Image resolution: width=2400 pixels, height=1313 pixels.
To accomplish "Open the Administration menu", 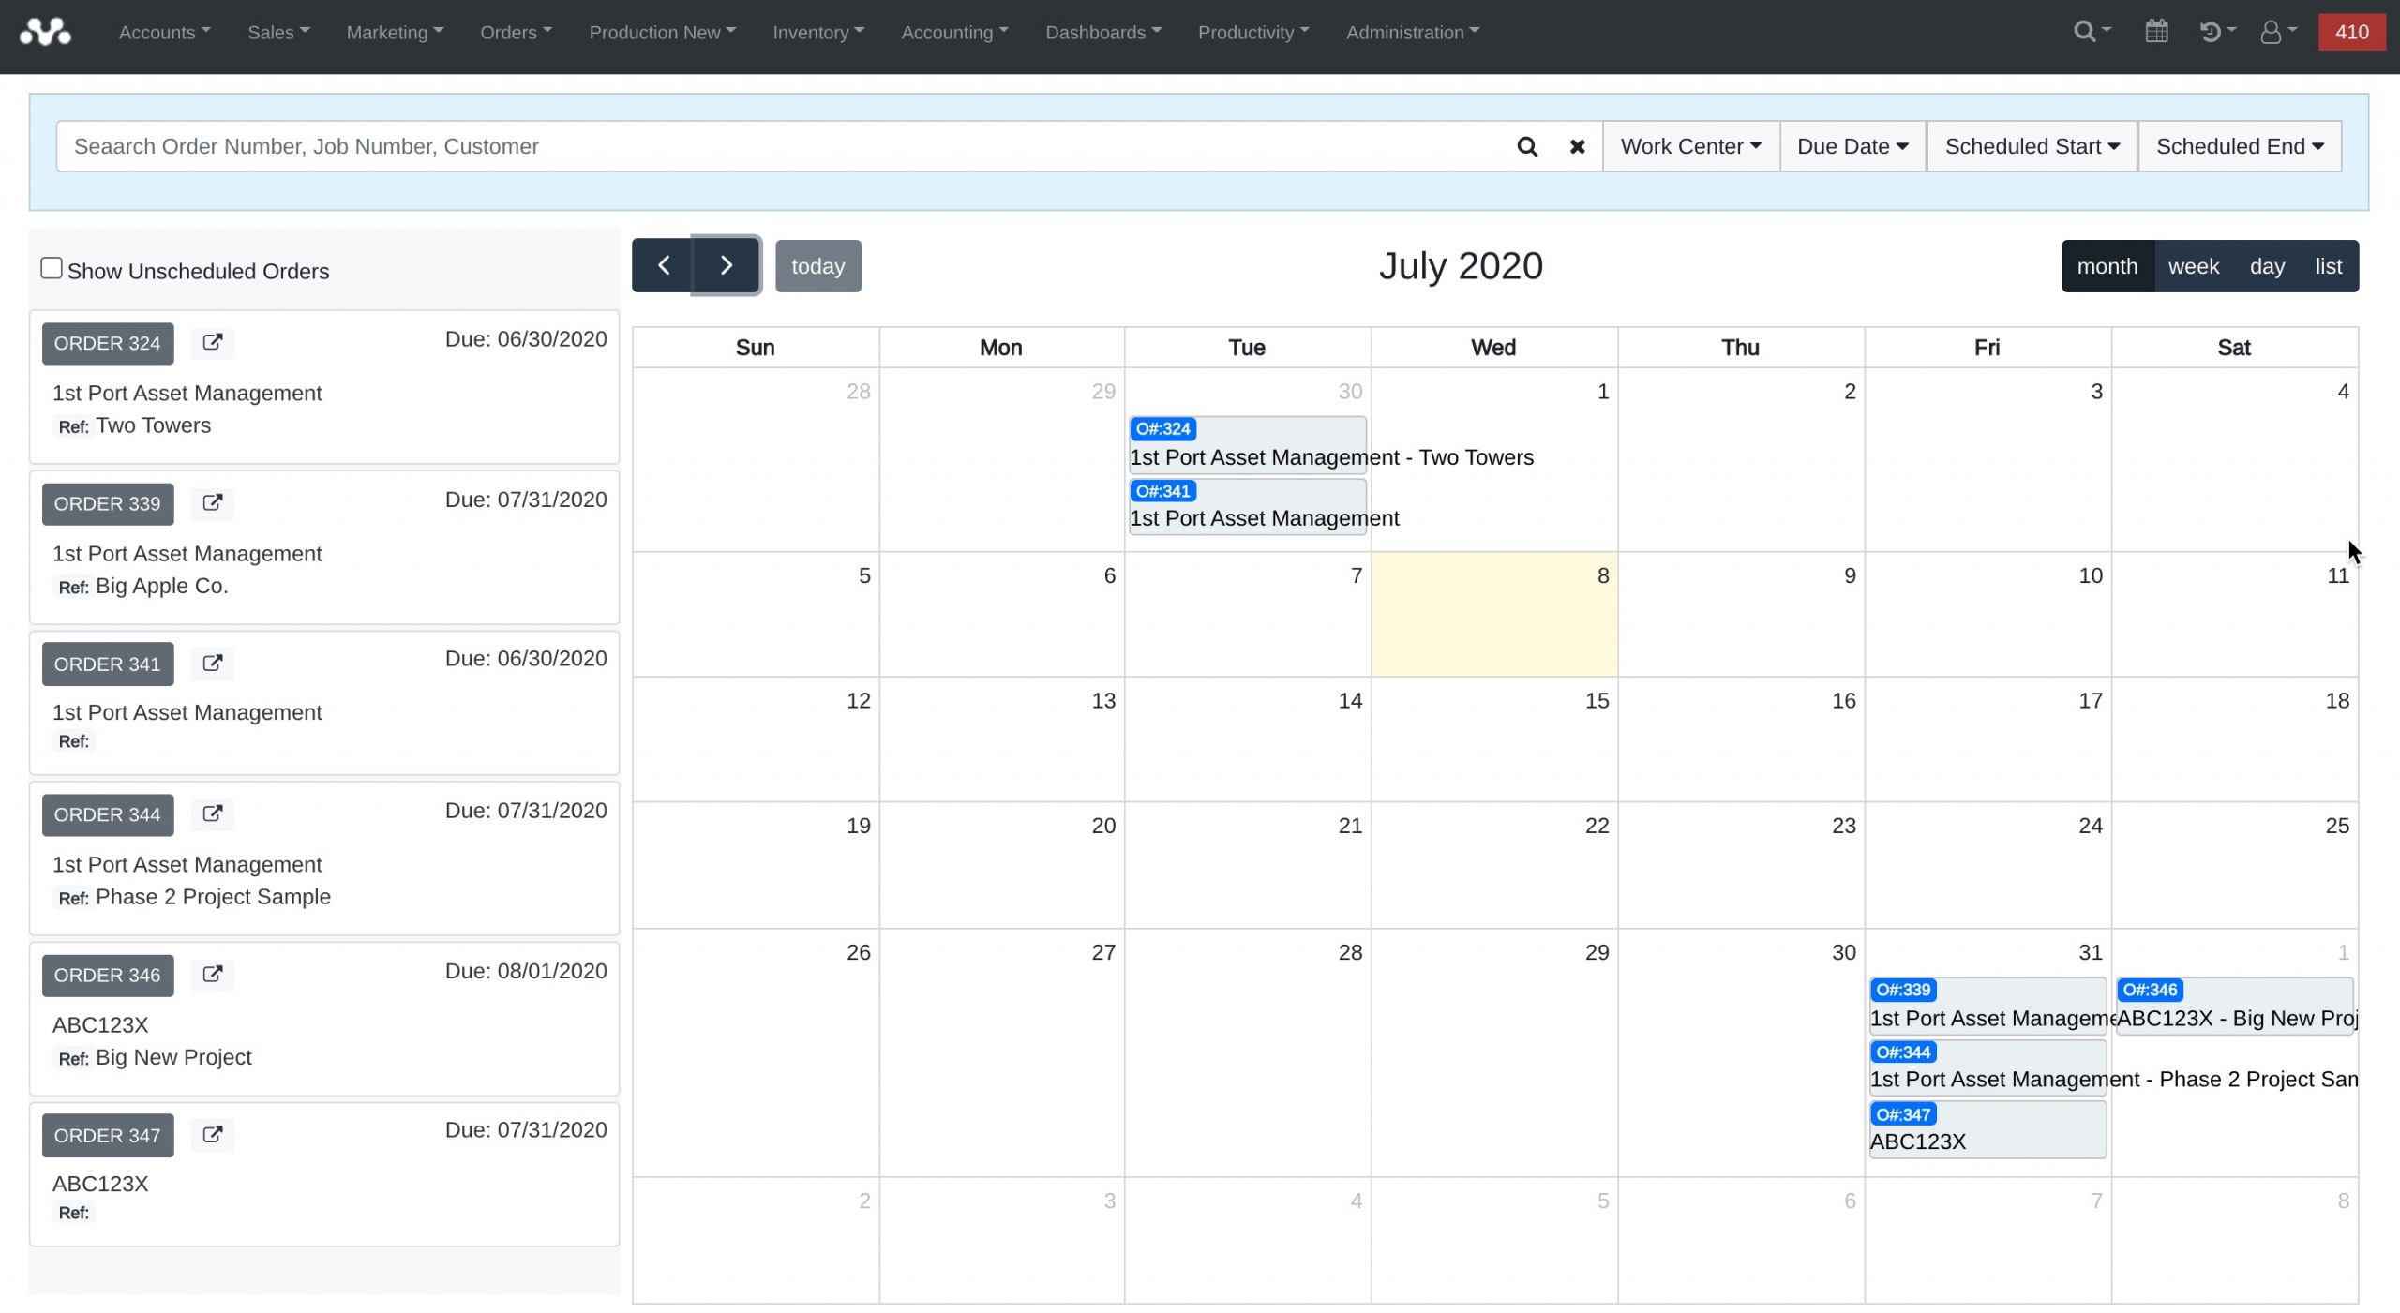I will [x=1413, y=32].
